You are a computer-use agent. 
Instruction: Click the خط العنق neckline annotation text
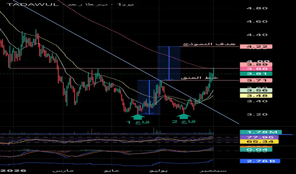[x=199, y=78]
